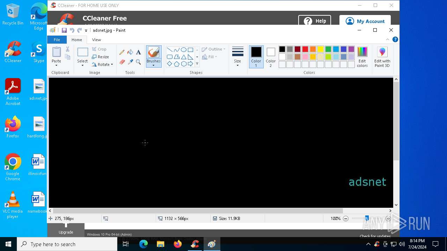Open the Size dropdown
Image resolution: width=447 pixels, height=251 pixels.
(x=237, y=57)
